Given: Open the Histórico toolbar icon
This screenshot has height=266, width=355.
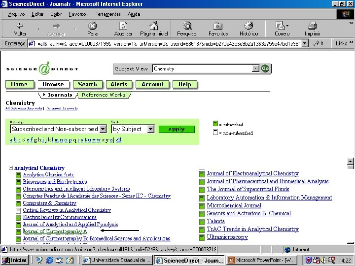Looking at the screenshot, I should coord(248,26).
